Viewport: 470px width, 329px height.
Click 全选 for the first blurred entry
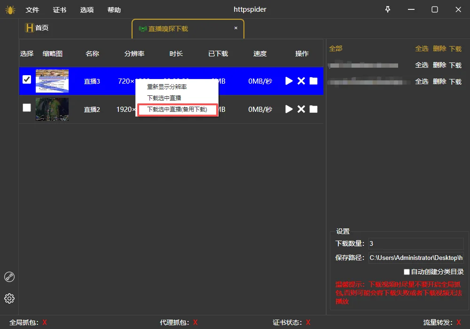tap(422, 65)
